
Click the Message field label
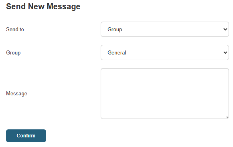(16, 94)
